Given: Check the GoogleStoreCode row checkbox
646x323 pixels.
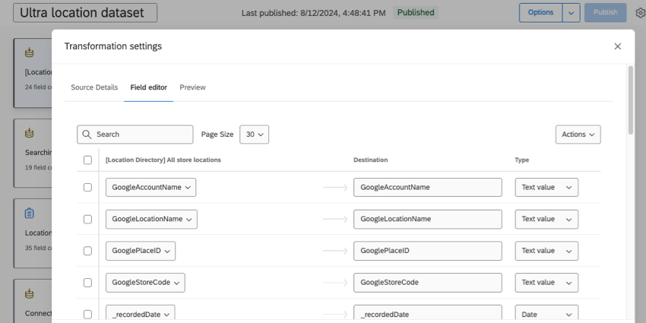Looking at the screenshot, I should click(87, 283).
